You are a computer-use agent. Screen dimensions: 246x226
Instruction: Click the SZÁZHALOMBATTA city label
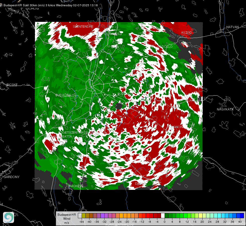click(x=58, y=136)
